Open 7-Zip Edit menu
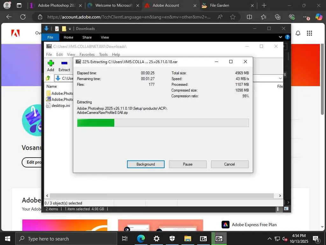 click(x=60, y=54)
